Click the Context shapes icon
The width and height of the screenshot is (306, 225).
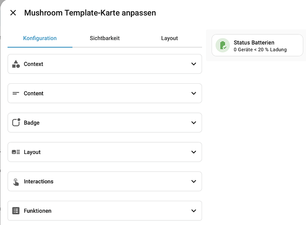[16, 64]
